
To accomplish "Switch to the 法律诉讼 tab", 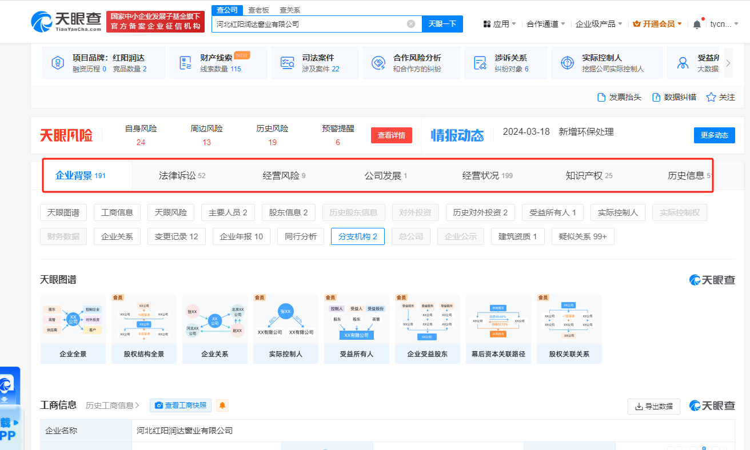I will pos(182,175).
